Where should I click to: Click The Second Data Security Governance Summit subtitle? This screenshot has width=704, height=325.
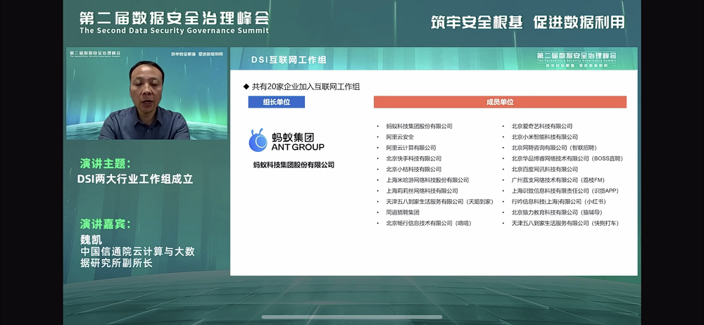pos(174,30)
